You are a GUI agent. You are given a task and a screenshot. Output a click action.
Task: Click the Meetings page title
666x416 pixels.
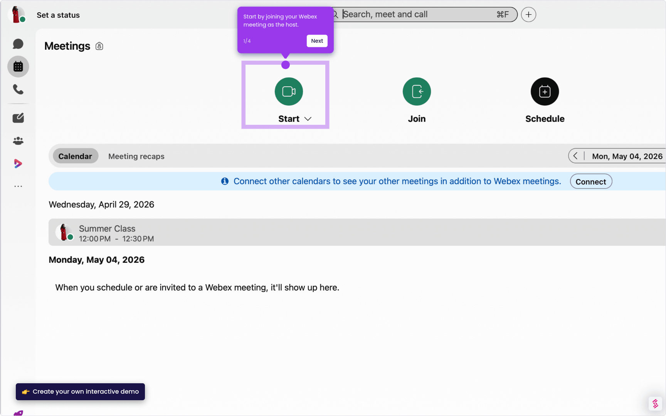point(67,46)
